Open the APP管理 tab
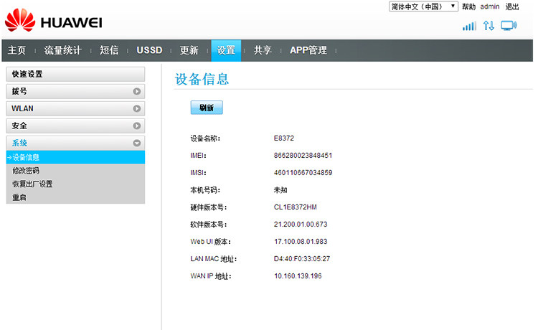Image resolution: width=538 pixels, height=330 pixels. (x=308, y=50)
